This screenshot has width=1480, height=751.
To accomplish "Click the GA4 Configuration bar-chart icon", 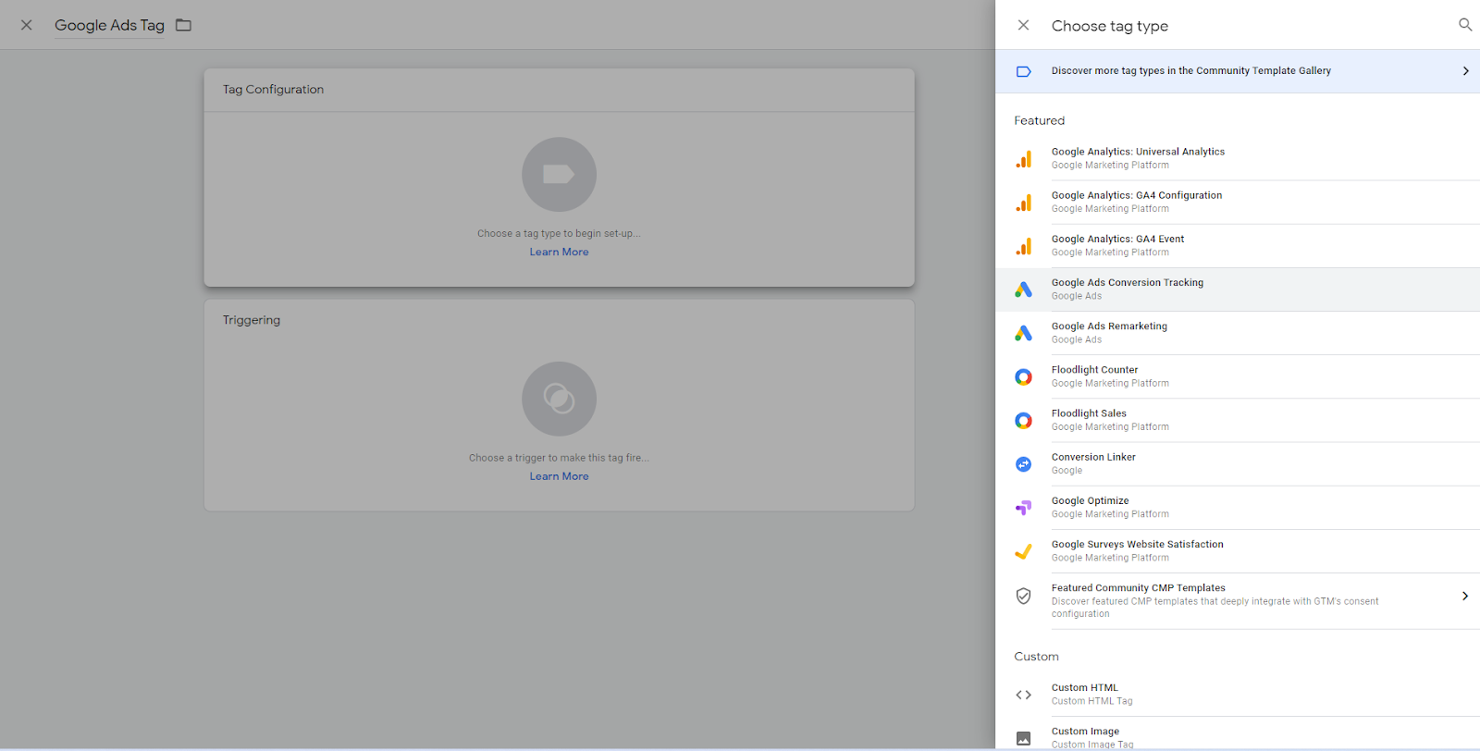I will coord(1023,203).
